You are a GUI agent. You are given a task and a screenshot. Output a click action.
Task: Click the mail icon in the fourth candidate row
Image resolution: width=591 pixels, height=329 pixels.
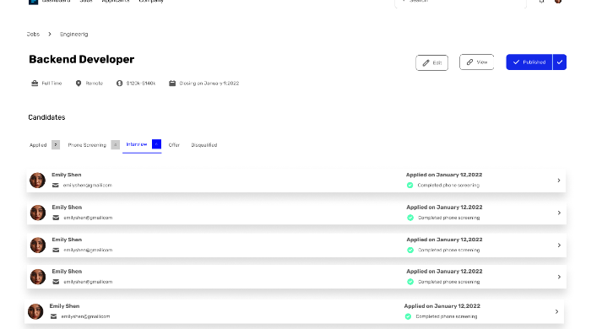[56, 282]
